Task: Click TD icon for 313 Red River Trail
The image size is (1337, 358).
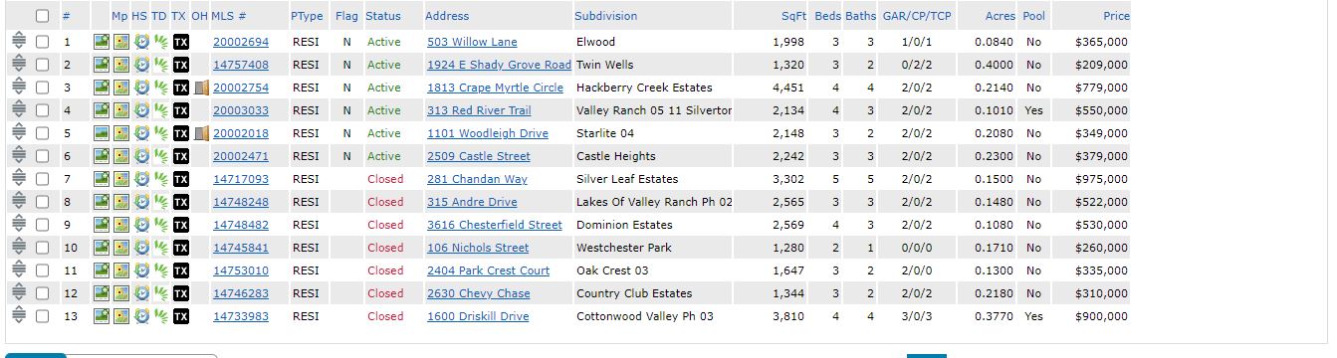Action: coord(160,110)
